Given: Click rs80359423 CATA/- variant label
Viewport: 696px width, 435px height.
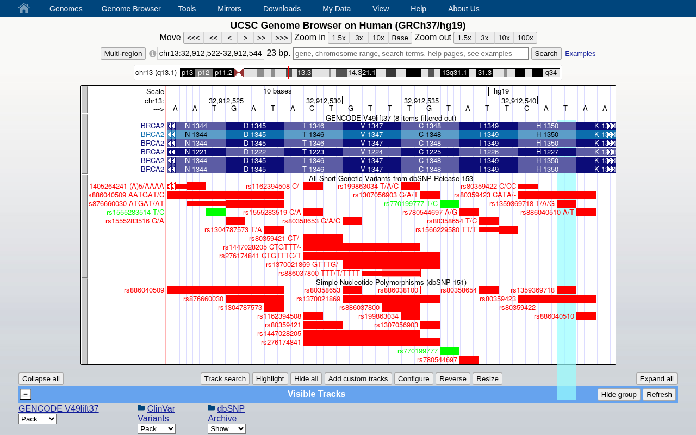Looking at the screenshot, I should [485, 195].
